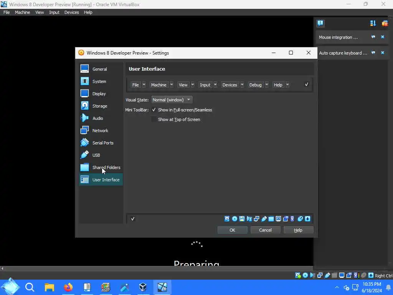This screenshot has height=295, width=393.
Task: Click the left arrow of the VM horizontal scrollbar
Action: click(x=2, y=268)
